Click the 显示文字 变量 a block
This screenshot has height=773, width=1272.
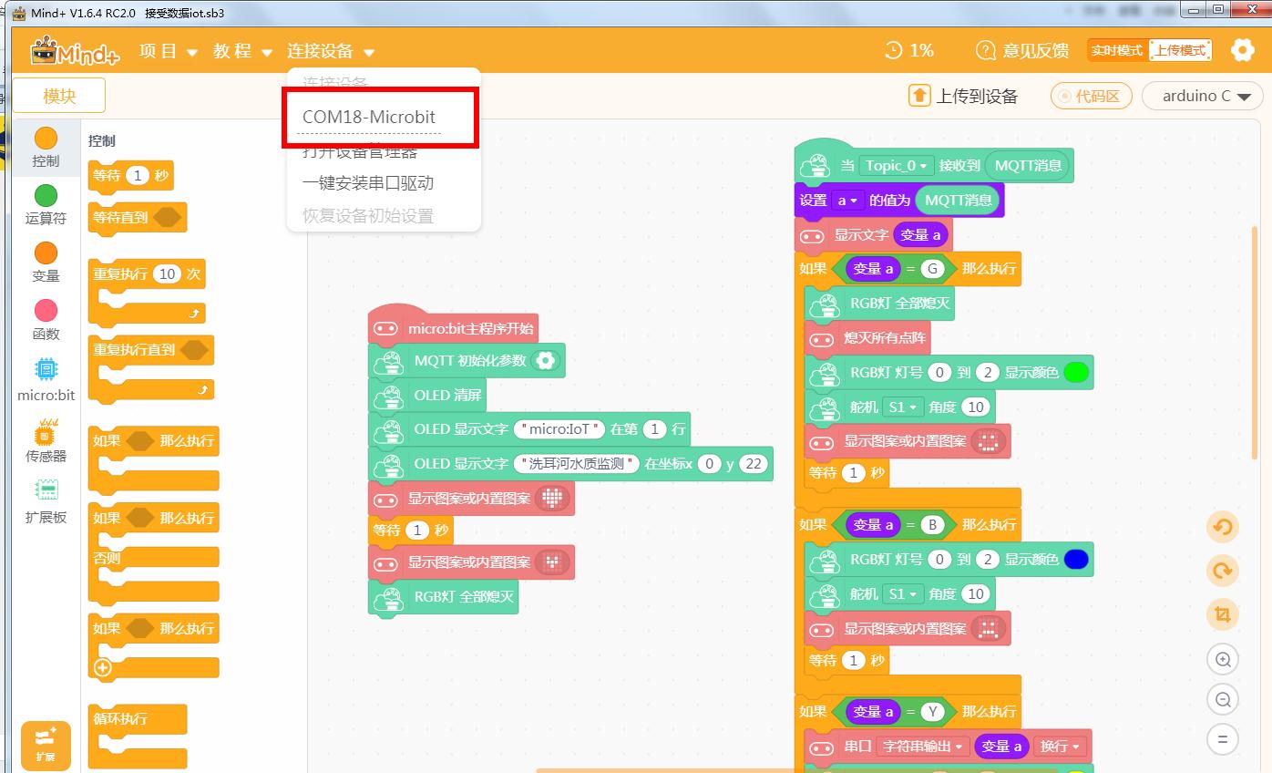(874, 234)
